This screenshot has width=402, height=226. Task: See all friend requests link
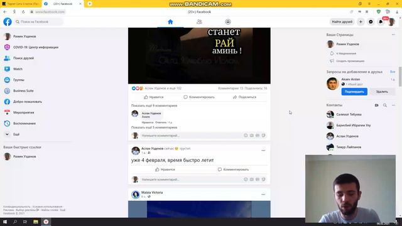[x=393, y=72]
